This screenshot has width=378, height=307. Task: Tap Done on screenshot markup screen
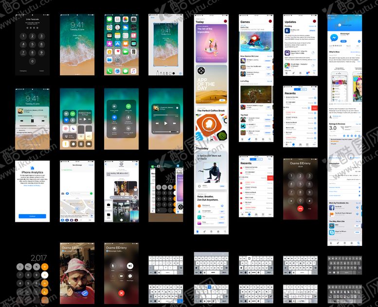152,17
